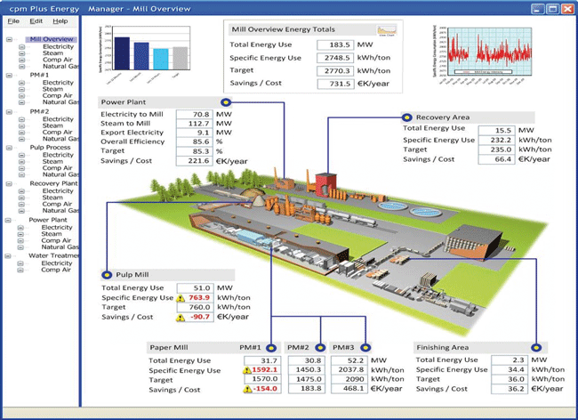
Task: Select Steam under Power Plant
Action: (x=52, y=234)
